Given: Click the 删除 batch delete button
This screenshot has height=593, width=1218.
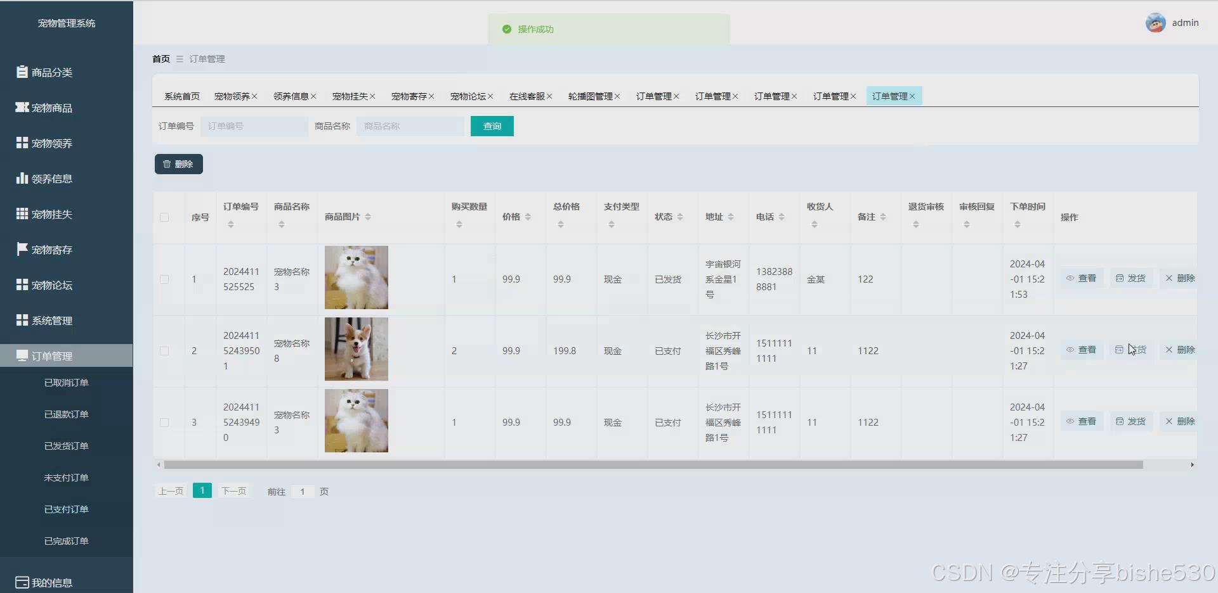Looking at the screenshot, I should coord(178,164).
